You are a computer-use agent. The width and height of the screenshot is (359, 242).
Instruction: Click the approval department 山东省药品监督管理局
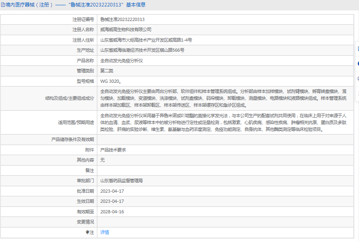(x=121, y=181)
